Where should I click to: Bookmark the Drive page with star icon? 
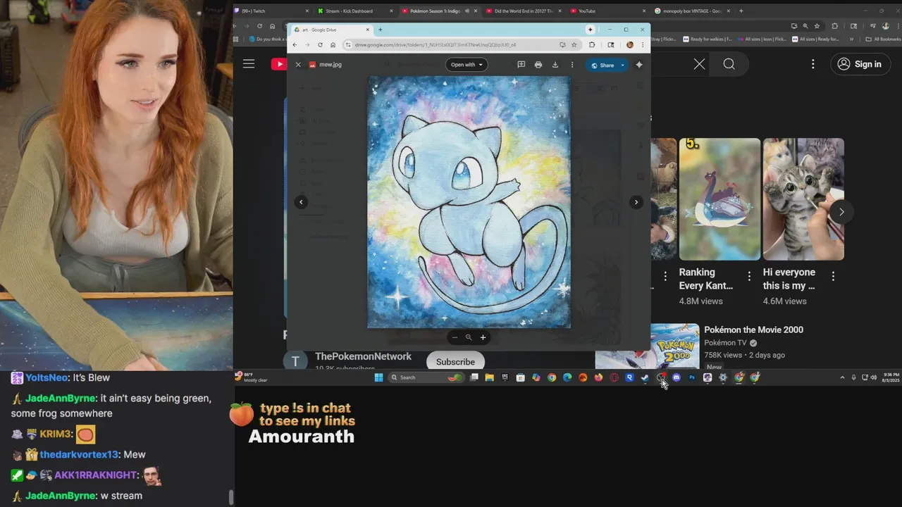point(574,44)
